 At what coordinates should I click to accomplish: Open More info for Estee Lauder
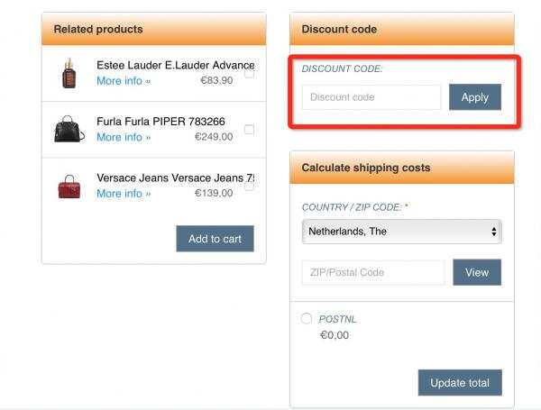124,81
